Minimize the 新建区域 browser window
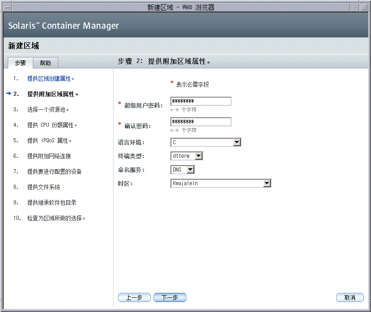Screen dimensions: 371x312 355,7
